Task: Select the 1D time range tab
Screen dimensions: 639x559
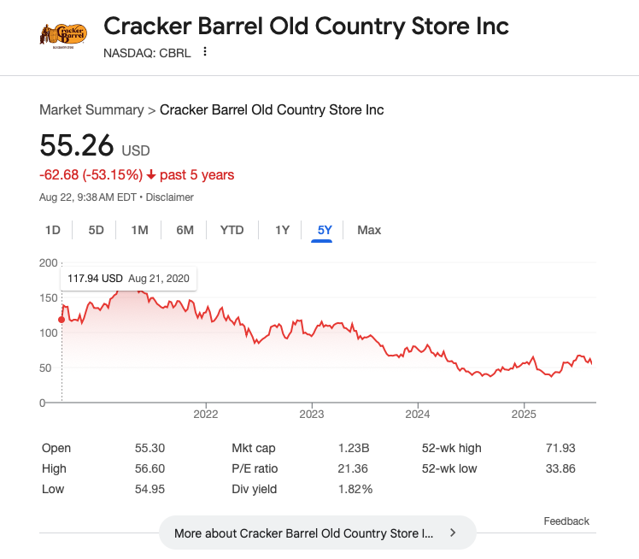Action: pyautogui.click(x=53, y=230)
